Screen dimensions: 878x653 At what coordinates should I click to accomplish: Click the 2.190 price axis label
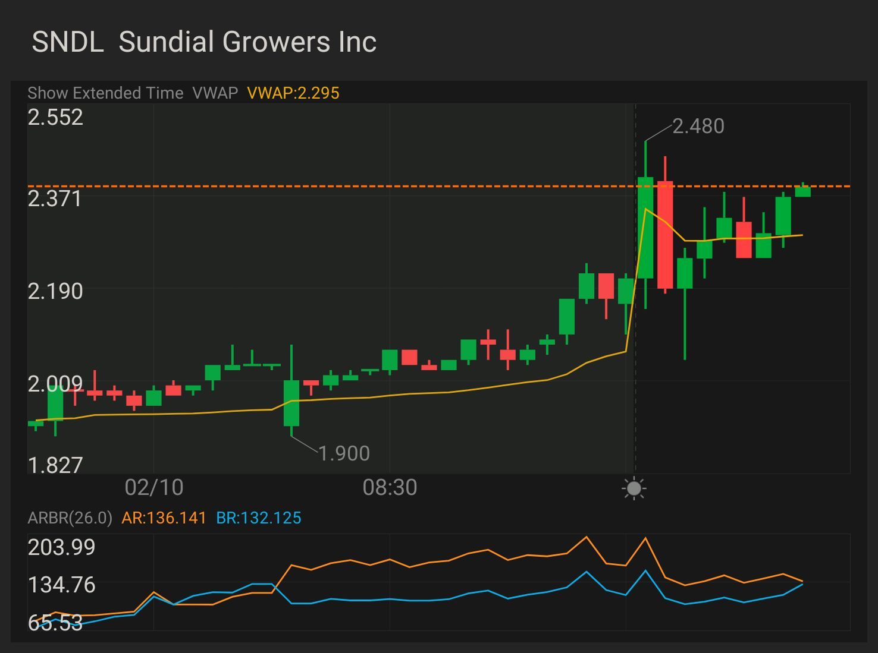[x=55, y=291]
